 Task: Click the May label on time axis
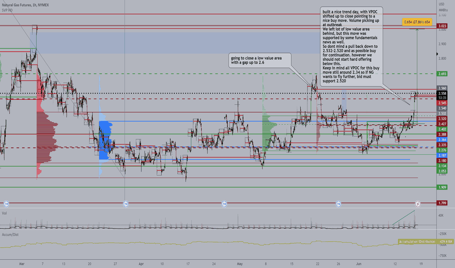tap(240, 264)
